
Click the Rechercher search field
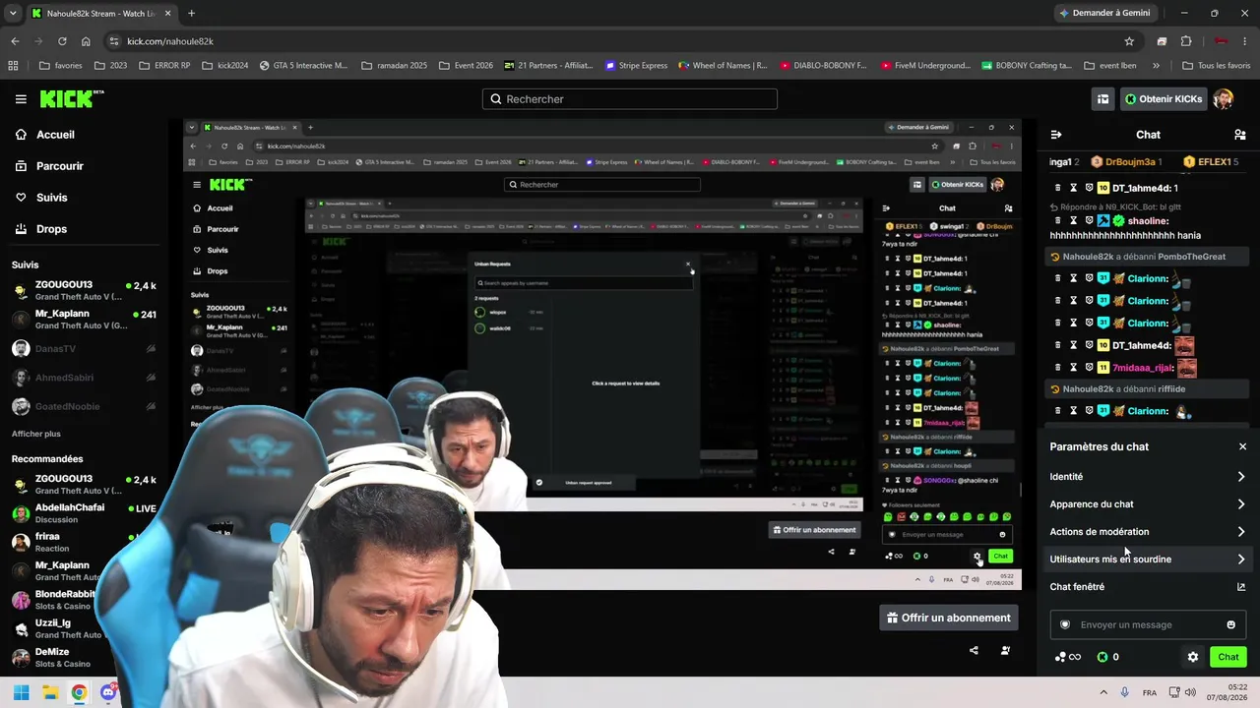pyautogui.click(x=630, y=99)
